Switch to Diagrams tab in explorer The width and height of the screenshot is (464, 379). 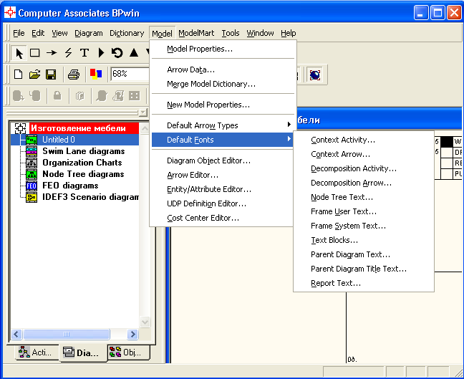[83, 353]
